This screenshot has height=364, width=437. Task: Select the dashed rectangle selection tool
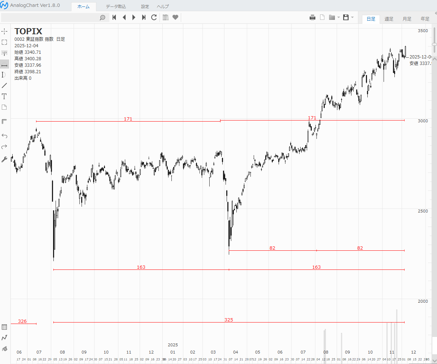(x=4, y=42)
